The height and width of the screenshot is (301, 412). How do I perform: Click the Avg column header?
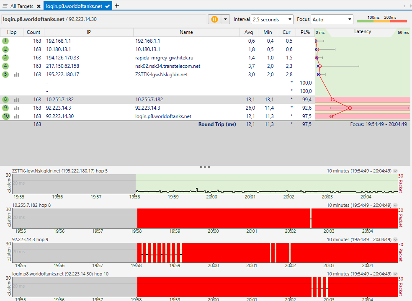coord(249,32)
